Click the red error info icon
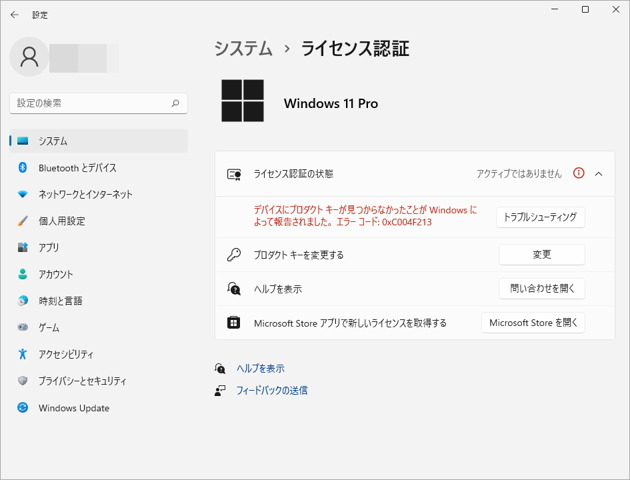630x480 pixels. pos(578,173)
